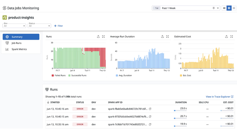This screenshot has height=134, width=237.
Task: Expand the time range selector arrow
Action: 218,8
